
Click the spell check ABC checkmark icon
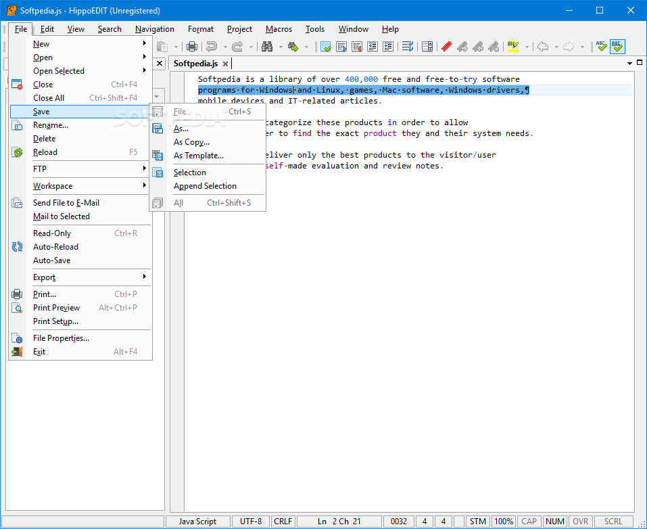602,47
